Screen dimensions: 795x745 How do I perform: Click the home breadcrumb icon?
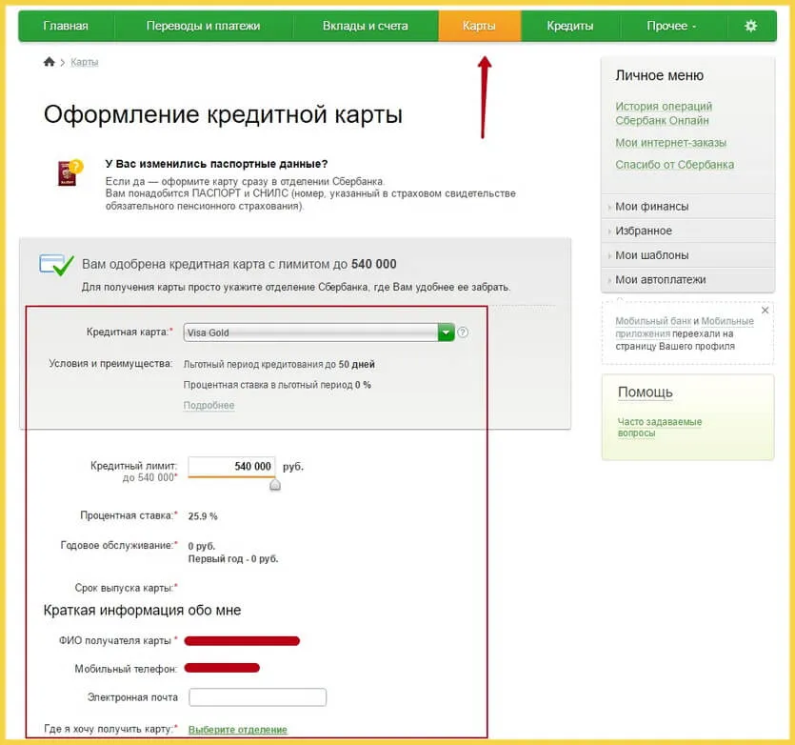[x=50, y=62]
